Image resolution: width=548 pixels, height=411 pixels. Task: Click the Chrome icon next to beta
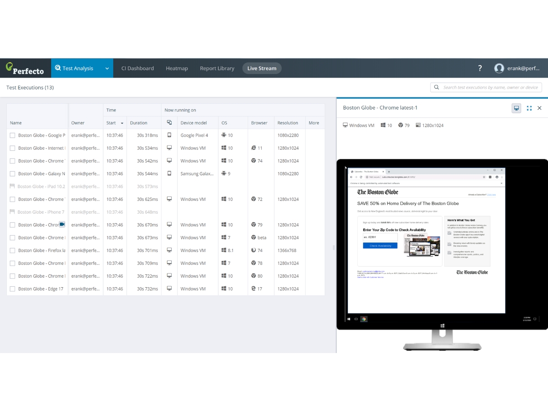click(x=253, y=237)
